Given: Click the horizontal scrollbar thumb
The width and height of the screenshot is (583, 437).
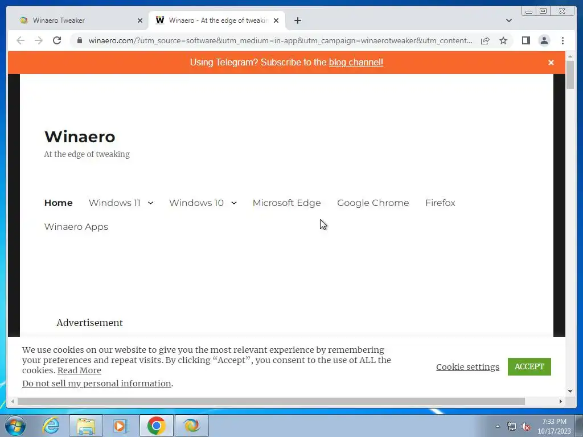Looking at the screenshot, I should [x=271, y=401].
